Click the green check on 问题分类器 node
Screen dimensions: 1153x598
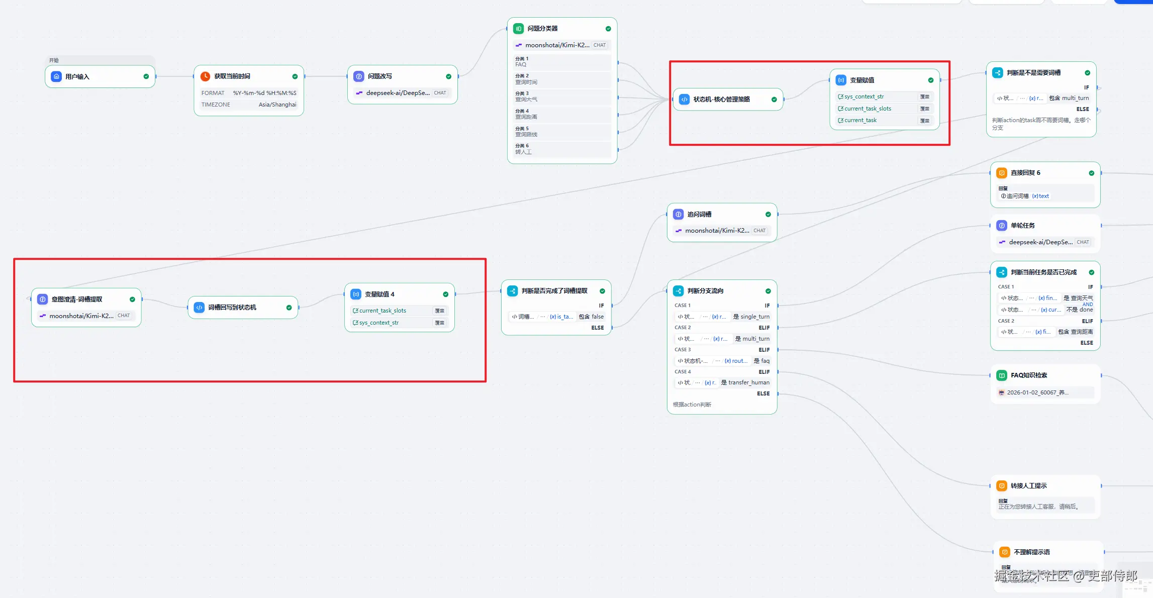pyautogui.click(x=608, y=29)
